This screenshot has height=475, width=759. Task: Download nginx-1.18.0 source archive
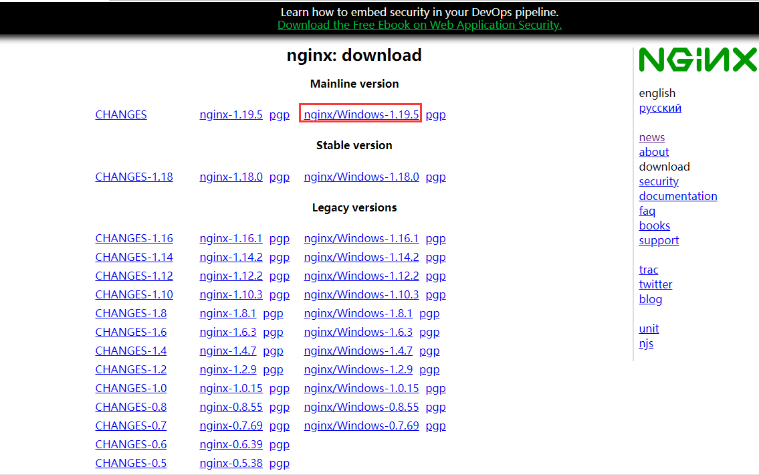(231, 177)
